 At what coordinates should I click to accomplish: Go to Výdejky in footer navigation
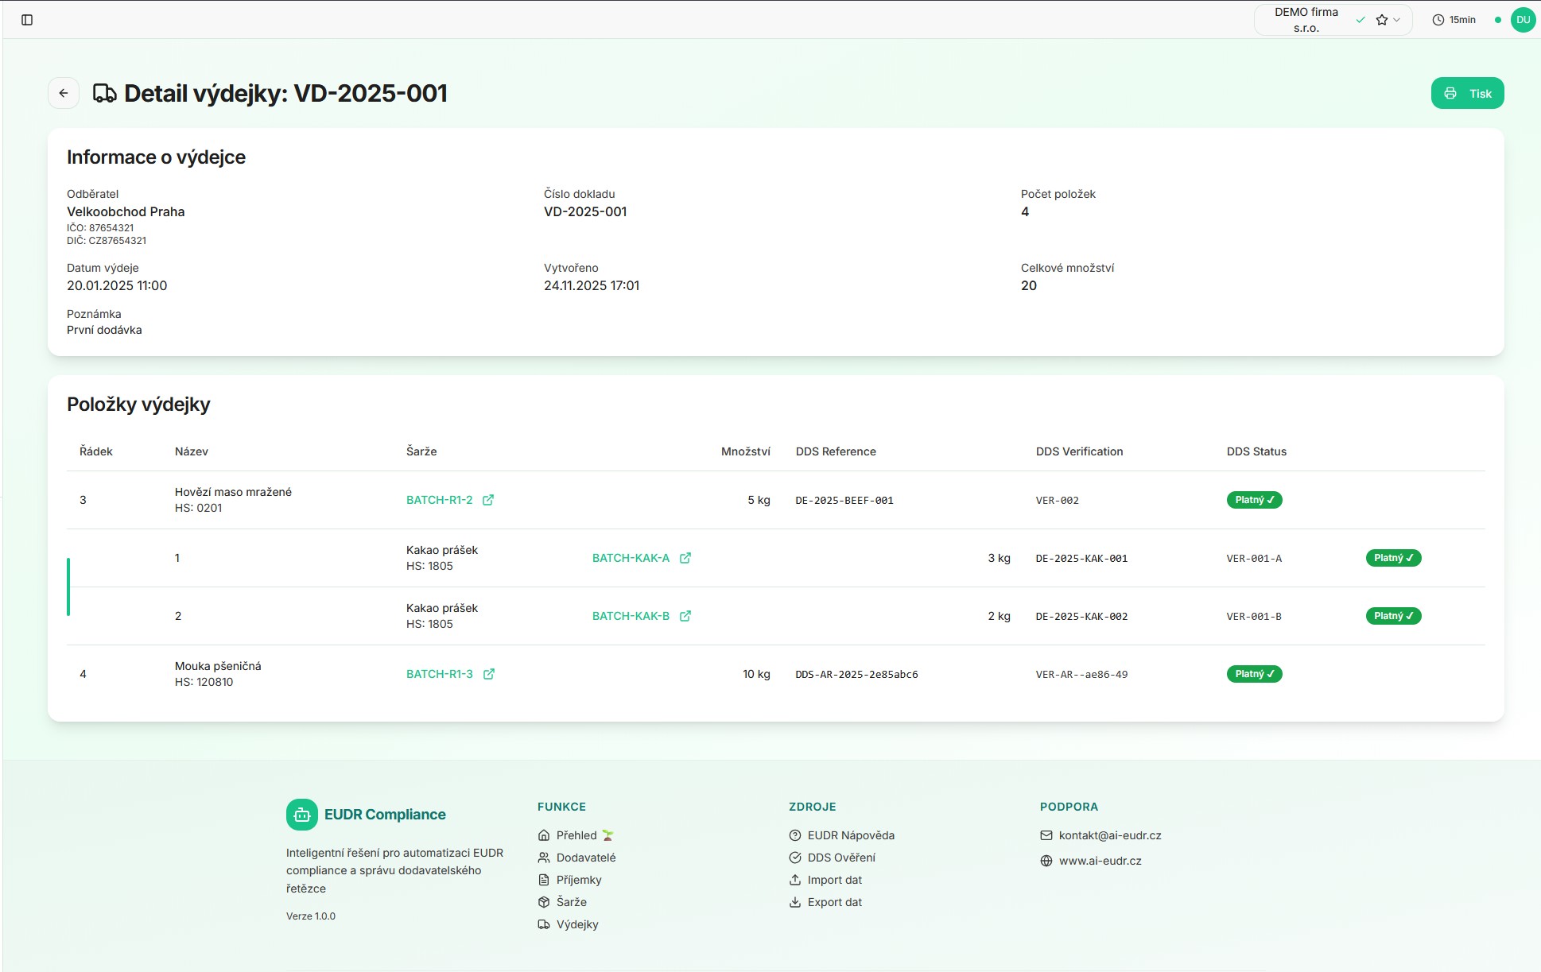tap(577, 924)
